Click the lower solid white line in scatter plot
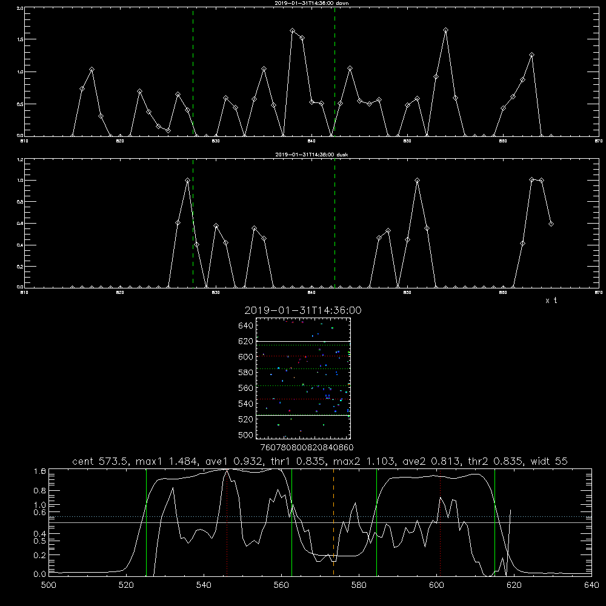Image resolution: width=606 pixels, height=606 pixels. click(304, 415)
